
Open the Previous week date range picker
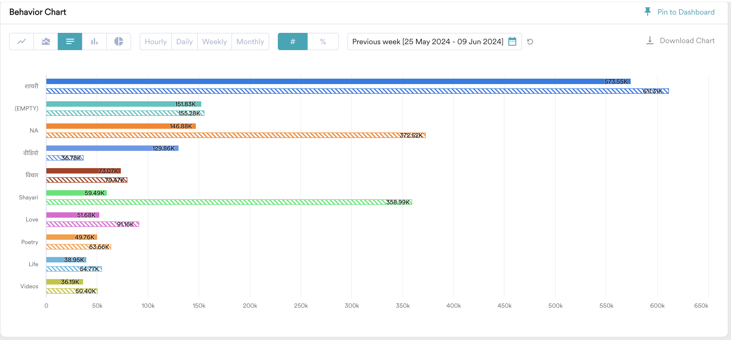tap(427, 42)
